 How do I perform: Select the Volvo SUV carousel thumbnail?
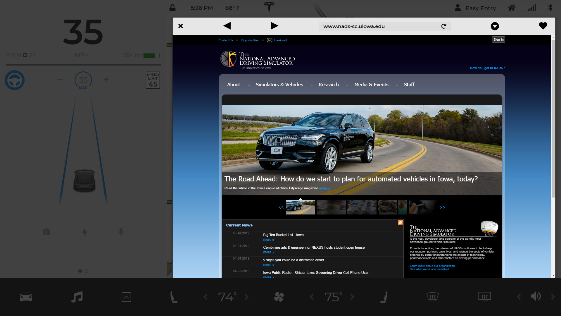(300, 207)
